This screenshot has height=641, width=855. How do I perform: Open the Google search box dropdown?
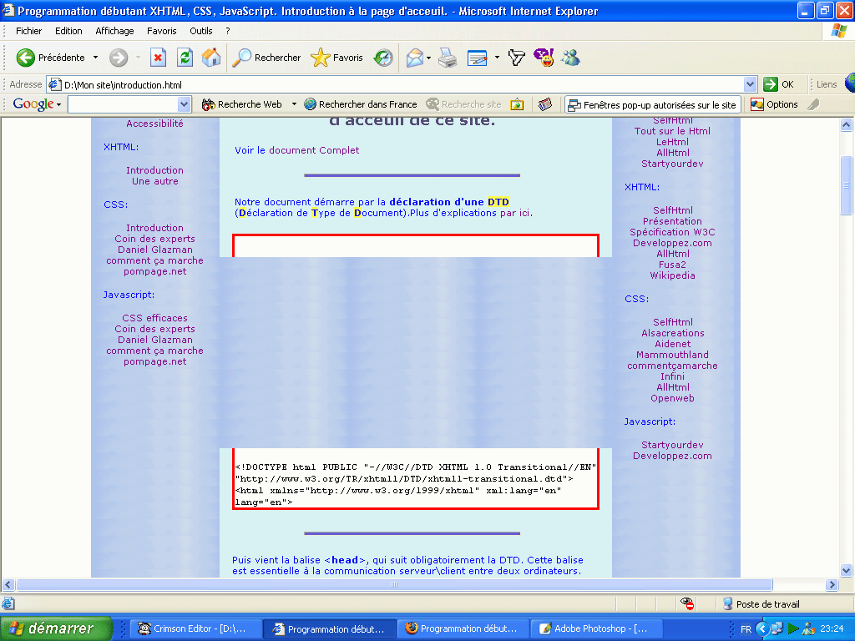click(185, 104)
